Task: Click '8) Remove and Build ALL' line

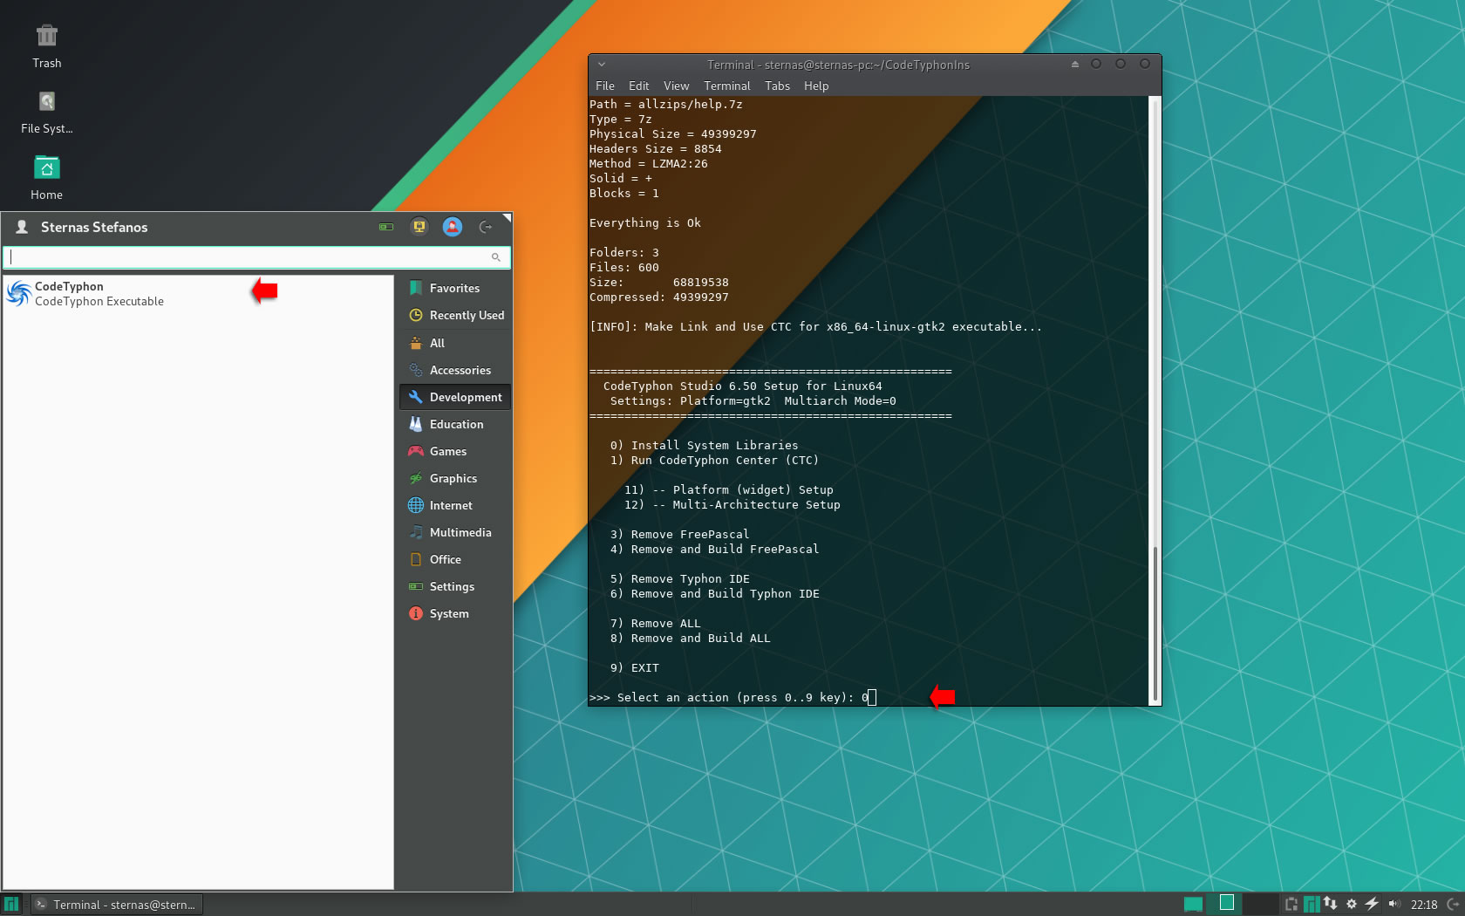Action: (690, 638)
